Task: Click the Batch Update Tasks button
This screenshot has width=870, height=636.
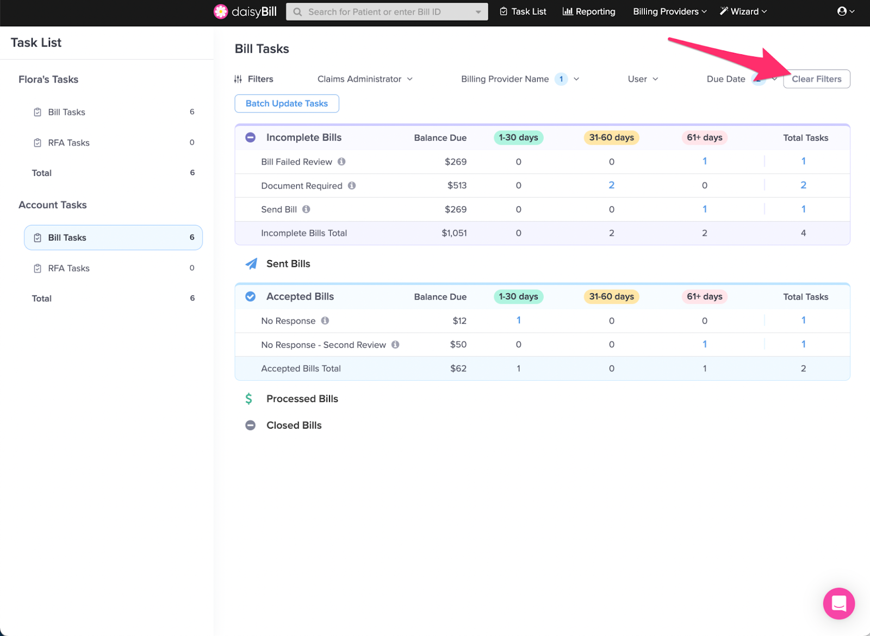Action: click(x=287, y=104)
